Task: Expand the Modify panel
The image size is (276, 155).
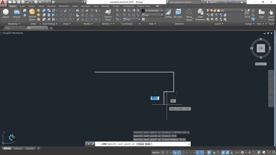Action: click(x=88, y=24)
